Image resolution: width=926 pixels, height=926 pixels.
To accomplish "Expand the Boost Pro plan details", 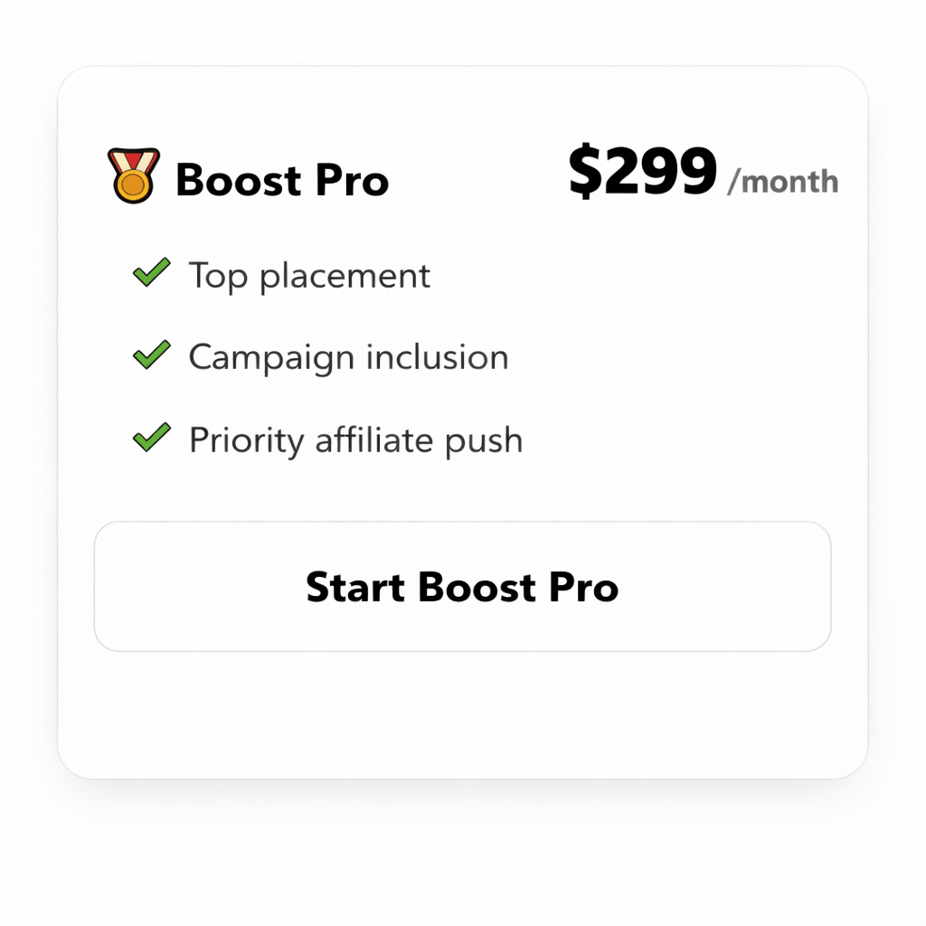I will [282, 179].
